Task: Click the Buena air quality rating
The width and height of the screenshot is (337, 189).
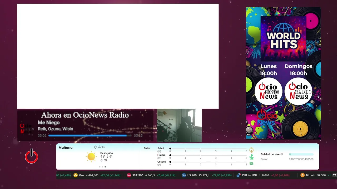Action: 265,159
